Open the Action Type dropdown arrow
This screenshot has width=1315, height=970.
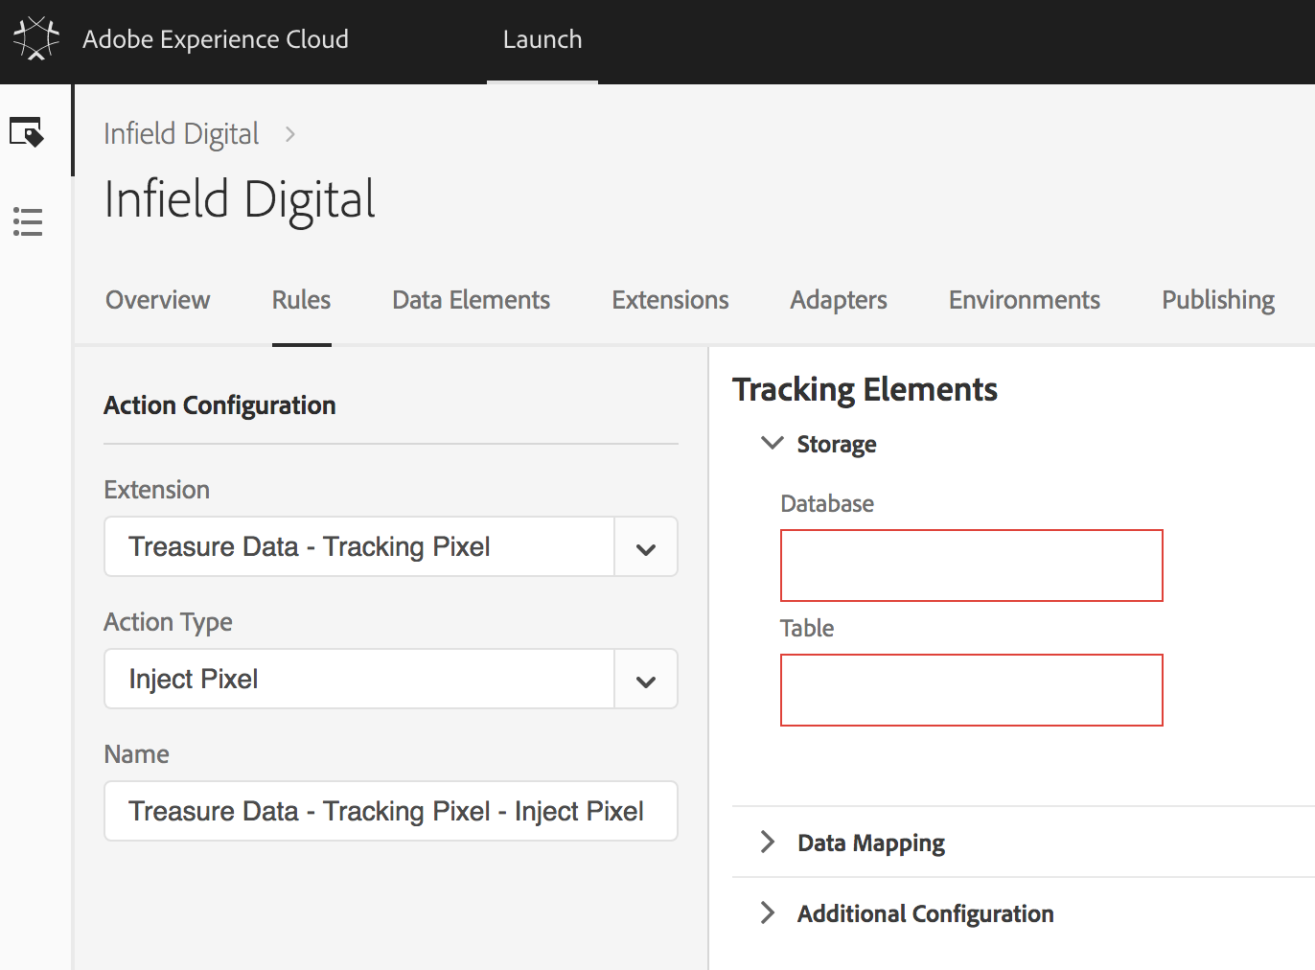click(x=645, y=680)
